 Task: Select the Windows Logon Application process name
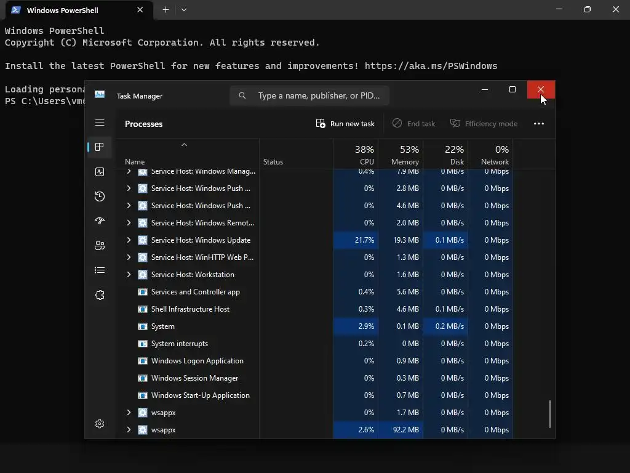(x=197, y=361)
